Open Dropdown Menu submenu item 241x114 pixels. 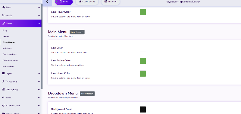pyautogui.click(x=10, y=54)
